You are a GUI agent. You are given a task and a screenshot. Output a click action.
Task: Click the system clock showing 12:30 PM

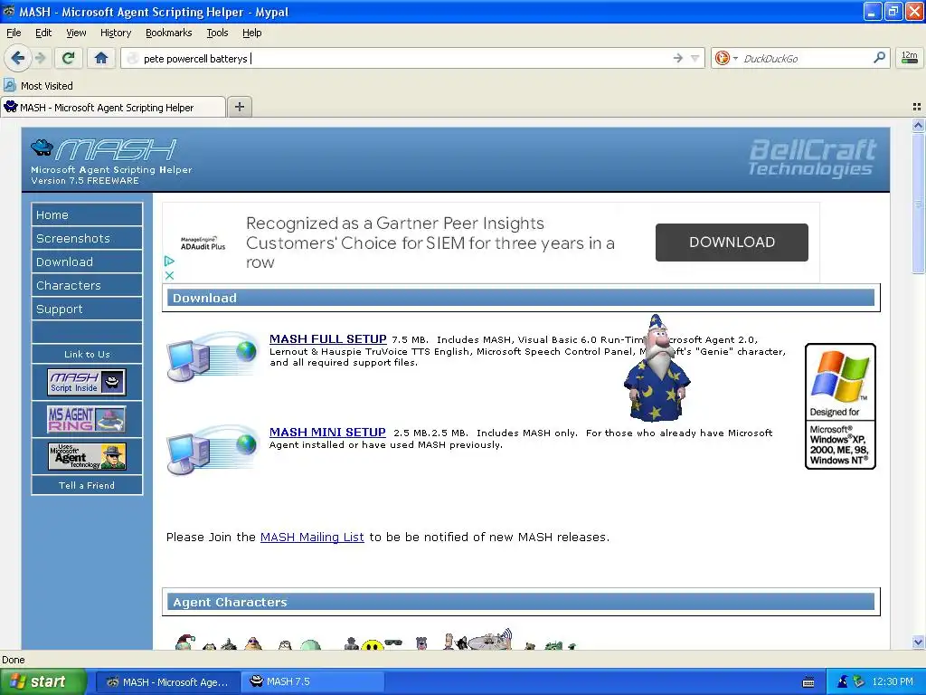[x=893, y=682]
